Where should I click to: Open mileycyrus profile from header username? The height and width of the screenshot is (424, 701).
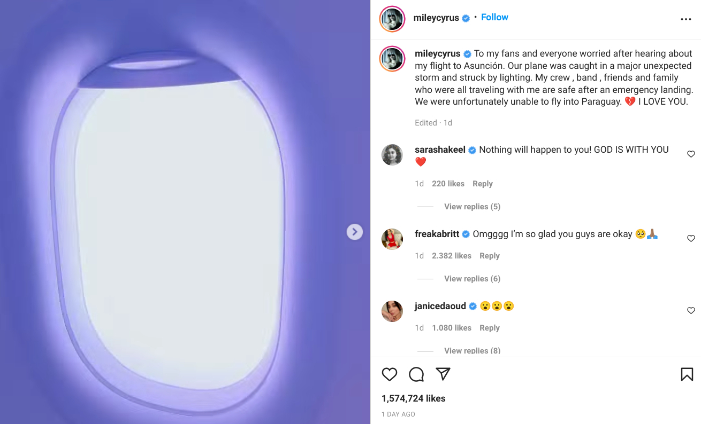pyautogui.click(x=436, y=18)
